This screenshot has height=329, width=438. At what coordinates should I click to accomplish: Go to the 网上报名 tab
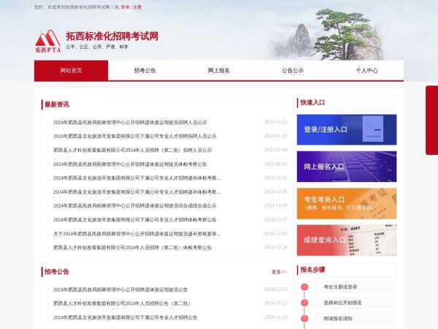coord(218,71)
